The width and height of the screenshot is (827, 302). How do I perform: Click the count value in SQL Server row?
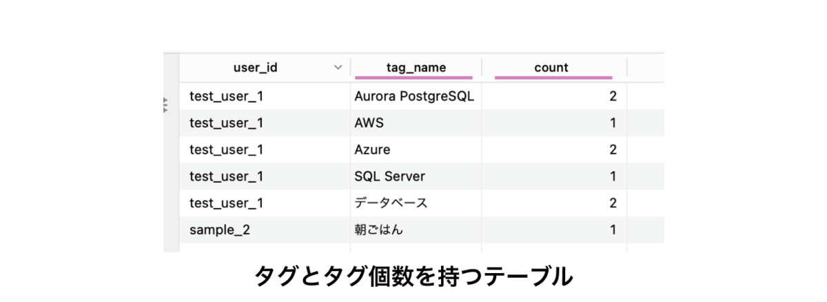554,177
